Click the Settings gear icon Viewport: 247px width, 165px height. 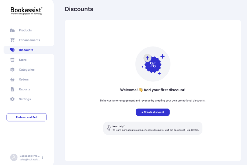12,99
